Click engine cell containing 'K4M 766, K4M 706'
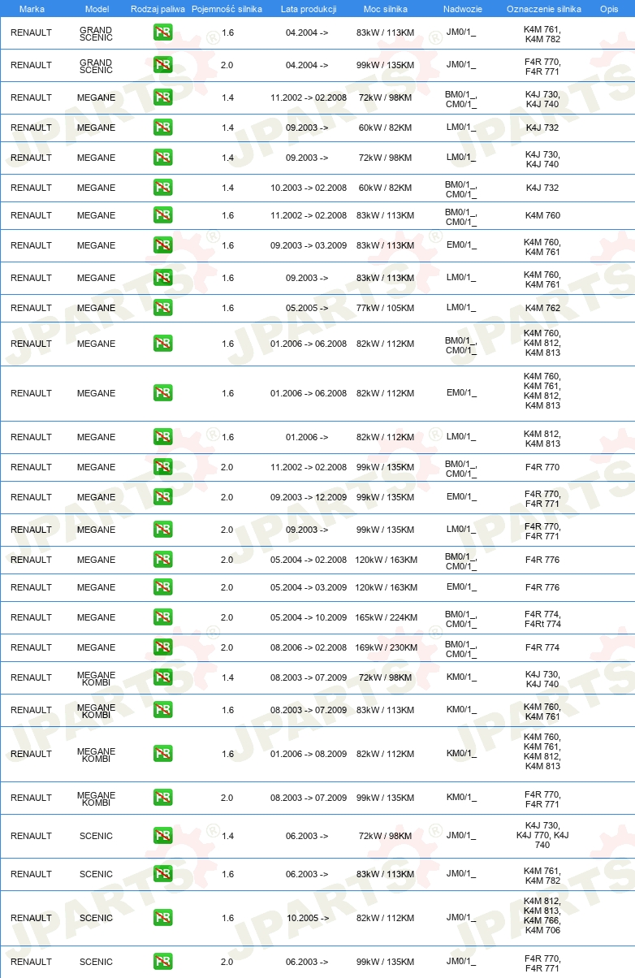This screenshot has width=635, height=978. [x=542, y=915]
